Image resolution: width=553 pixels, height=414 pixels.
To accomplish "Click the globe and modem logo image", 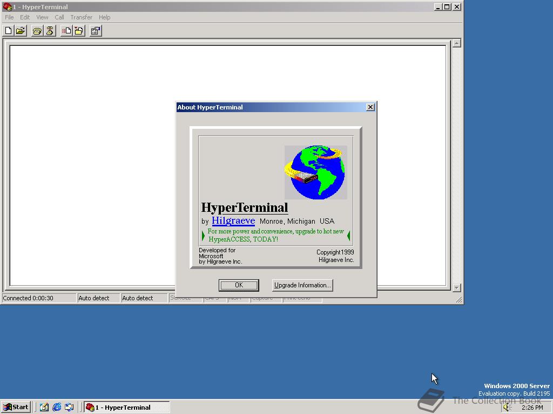I will point(316,172).
